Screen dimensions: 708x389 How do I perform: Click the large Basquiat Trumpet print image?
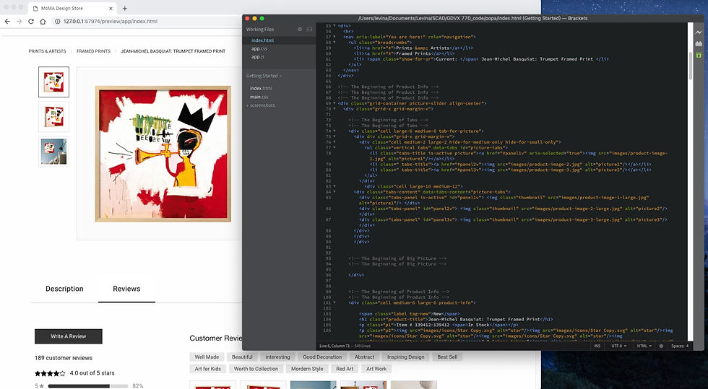[x=163, y=154]
